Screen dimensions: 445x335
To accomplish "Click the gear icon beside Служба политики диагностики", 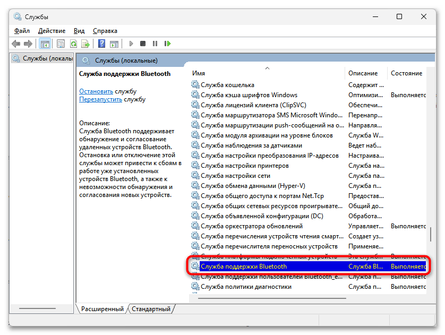I will click(195, 286).
